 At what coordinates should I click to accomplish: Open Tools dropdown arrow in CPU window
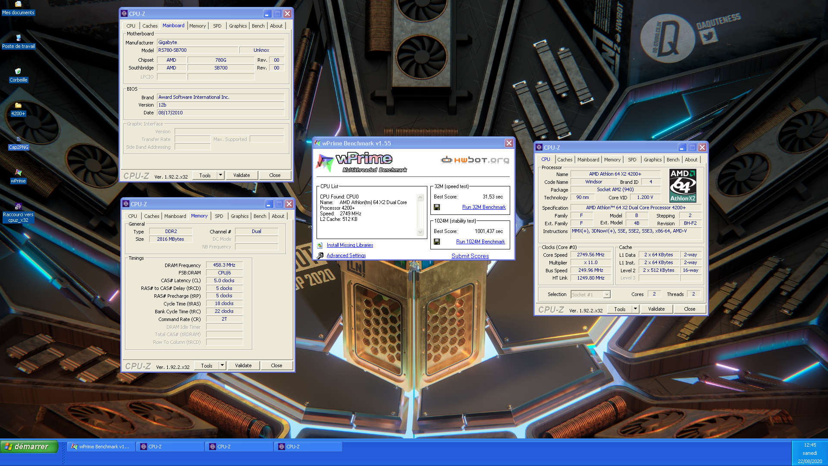click(x=635, y=309)
